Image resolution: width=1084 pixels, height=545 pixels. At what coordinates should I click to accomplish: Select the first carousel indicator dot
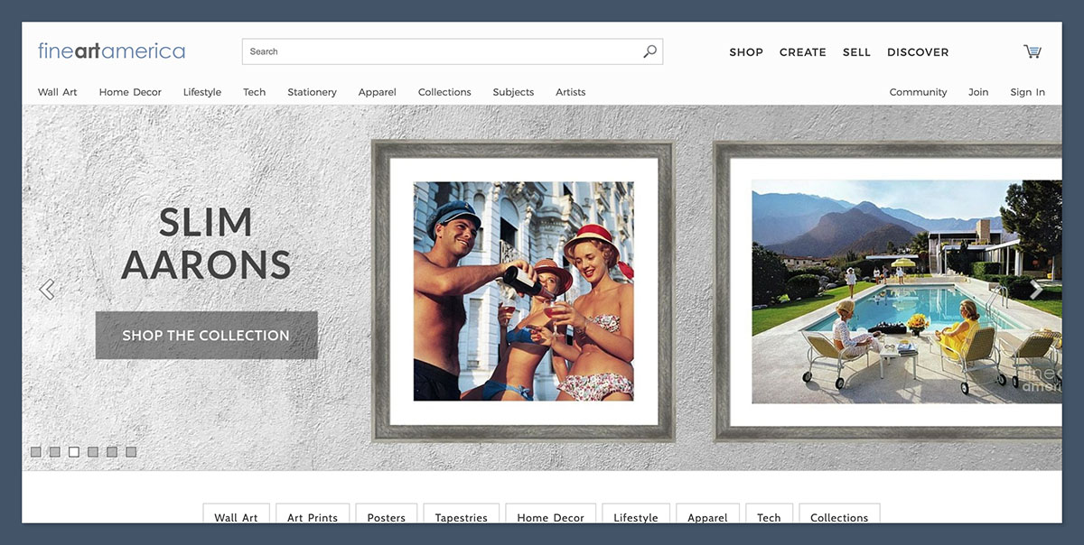pos(36,452)
